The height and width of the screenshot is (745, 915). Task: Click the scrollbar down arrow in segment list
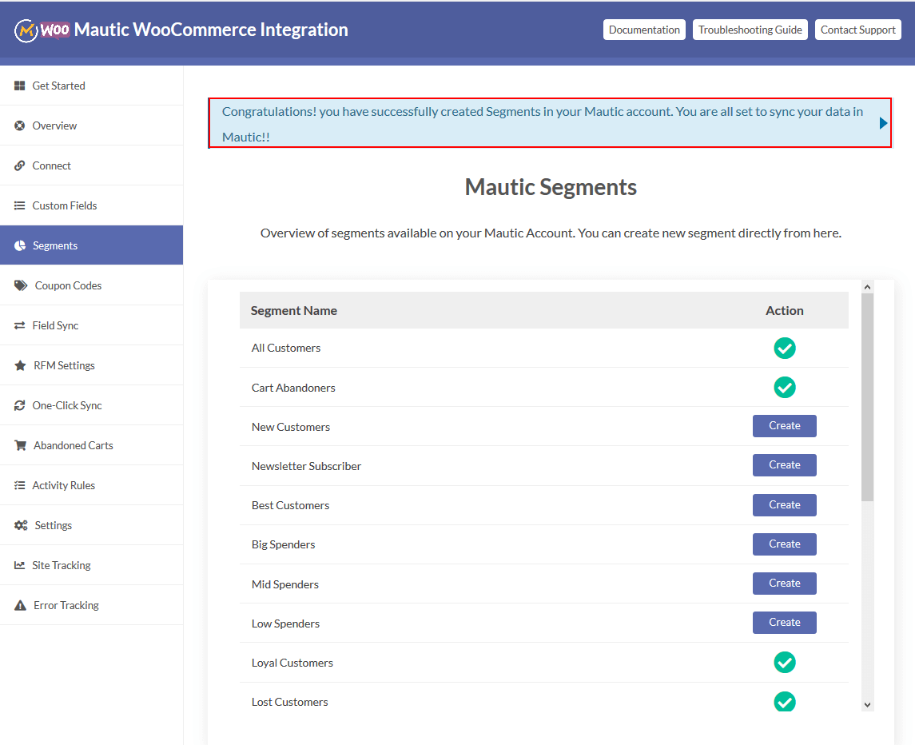pos(867,704)
